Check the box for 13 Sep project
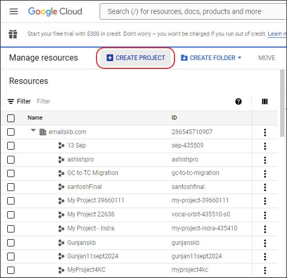Viewport: 287px width, 278px height. [x=11, y=146]
